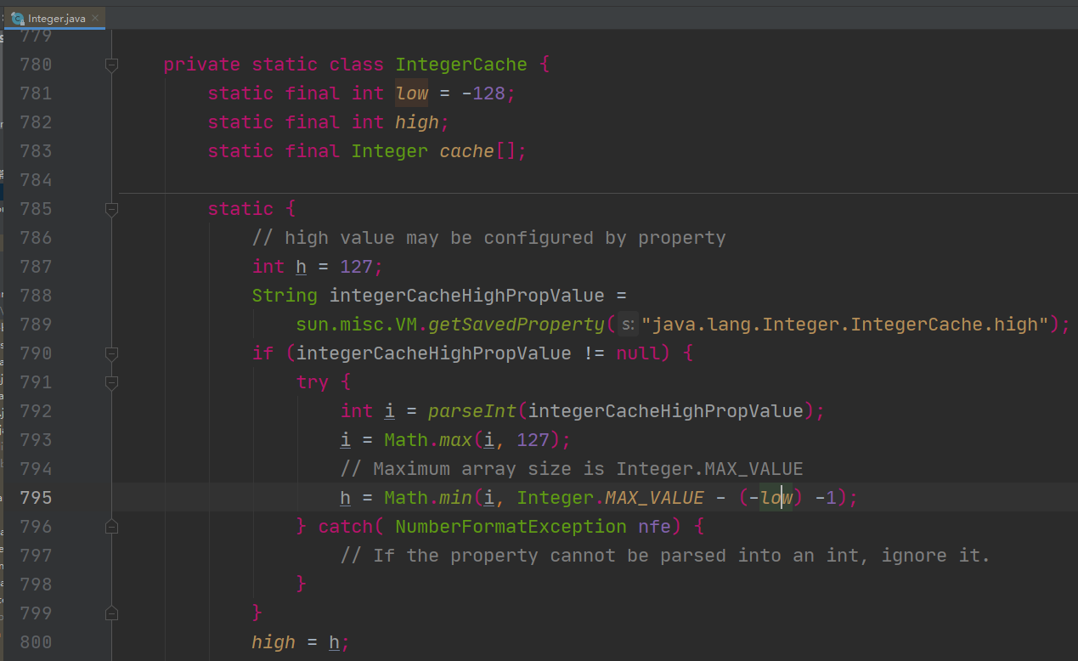
Task: Click line number 784 in the gutter
Action: point(36,180)
